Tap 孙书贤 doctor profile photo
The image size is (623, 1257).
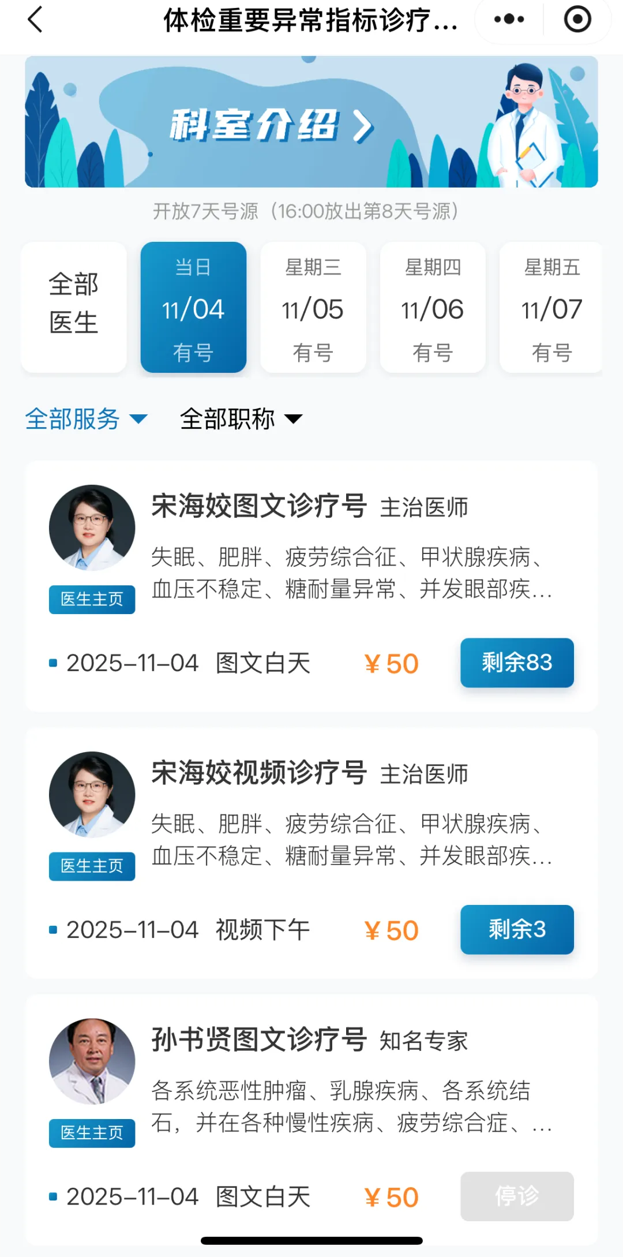pyautogui.click(x=92, y=1061)
